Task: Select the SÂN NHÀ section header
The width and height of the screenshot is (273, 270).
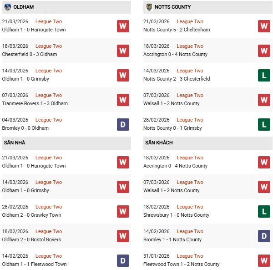Action: [x=15, y=143]
